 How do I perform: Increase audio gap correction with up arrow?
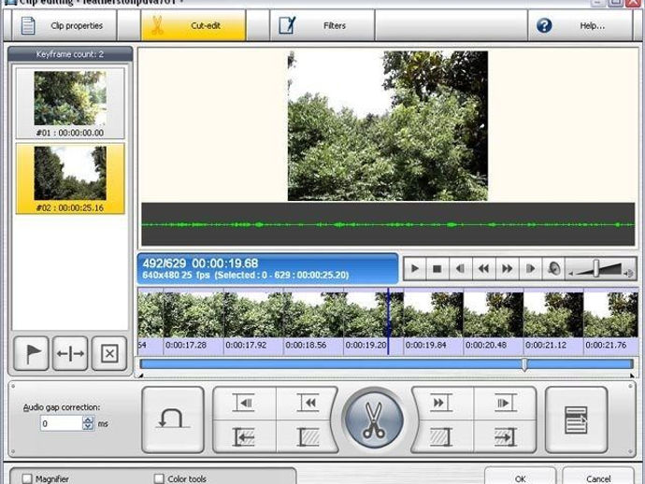click(x=88, y=420)
